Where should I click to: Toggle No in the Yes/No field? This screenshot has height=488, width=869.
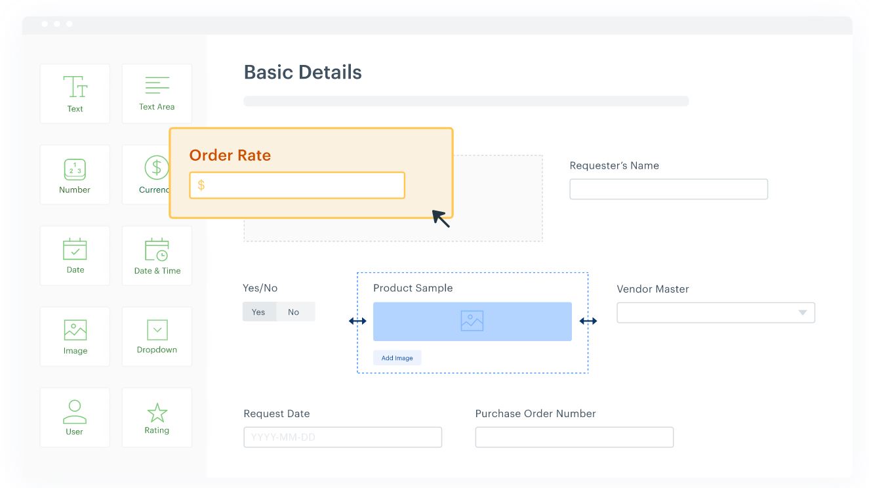(x=294, y=312)
